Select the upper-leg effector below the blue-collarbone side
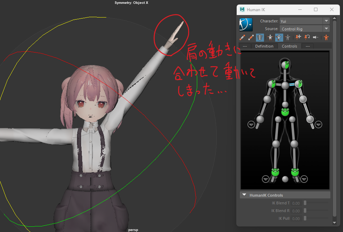 tap(292, 119)
